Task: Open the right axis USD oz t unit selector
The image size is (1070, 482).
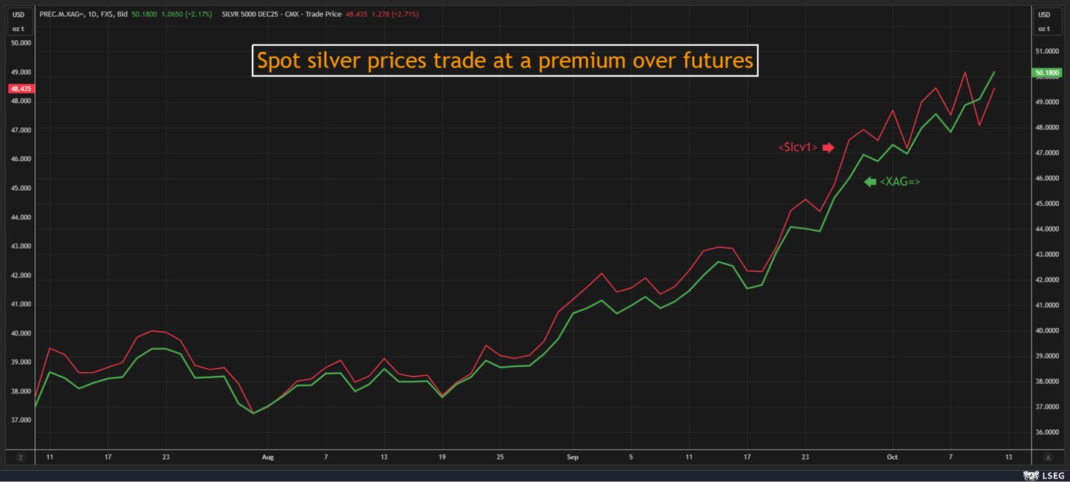Action: 1044,22
